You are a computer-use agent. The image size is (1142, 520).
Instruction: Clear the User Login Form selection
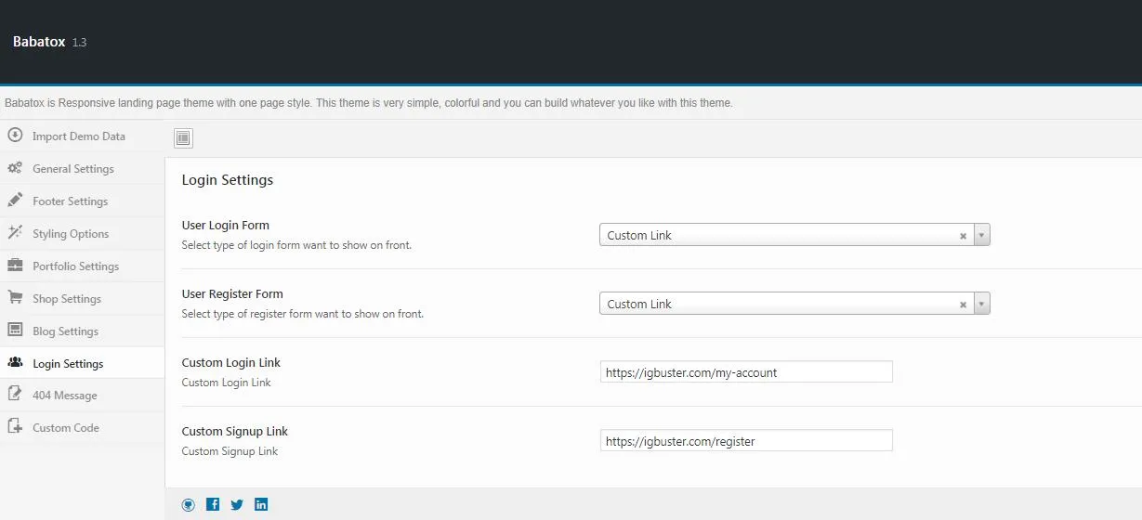[x=964, y=236]
